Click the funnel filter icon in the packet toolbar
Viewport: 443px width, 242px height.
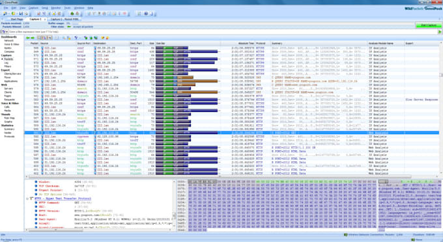(x=76, y=38)
